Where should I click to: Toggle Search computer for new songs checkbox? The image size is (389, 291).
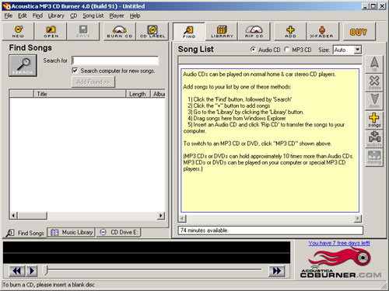tap(75, 71)
